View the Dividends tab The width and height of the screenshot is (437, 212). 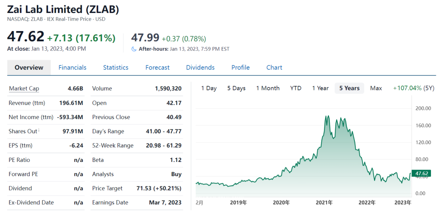point(200,67)
